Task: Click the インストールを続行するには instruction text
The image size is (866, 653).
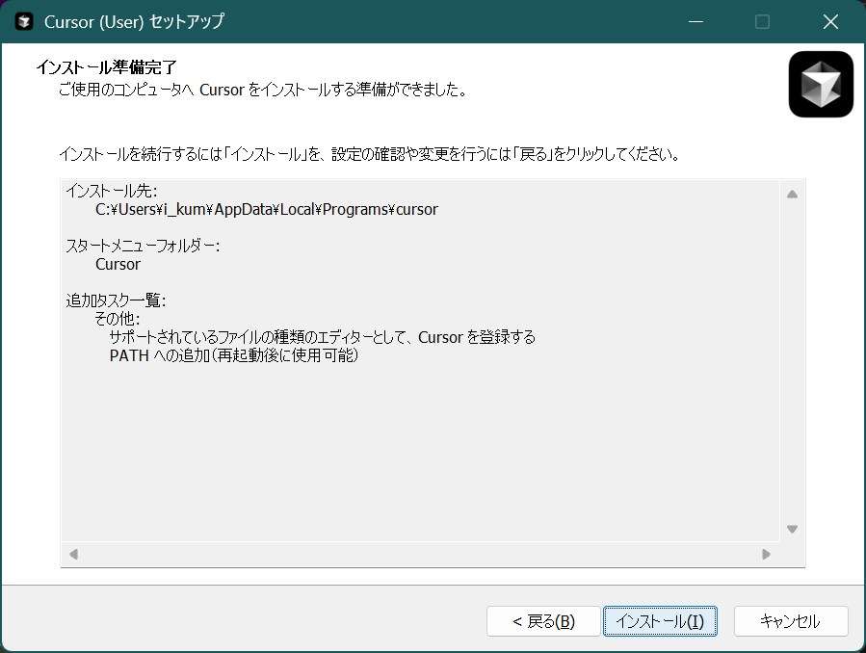Action: [370, 154]
